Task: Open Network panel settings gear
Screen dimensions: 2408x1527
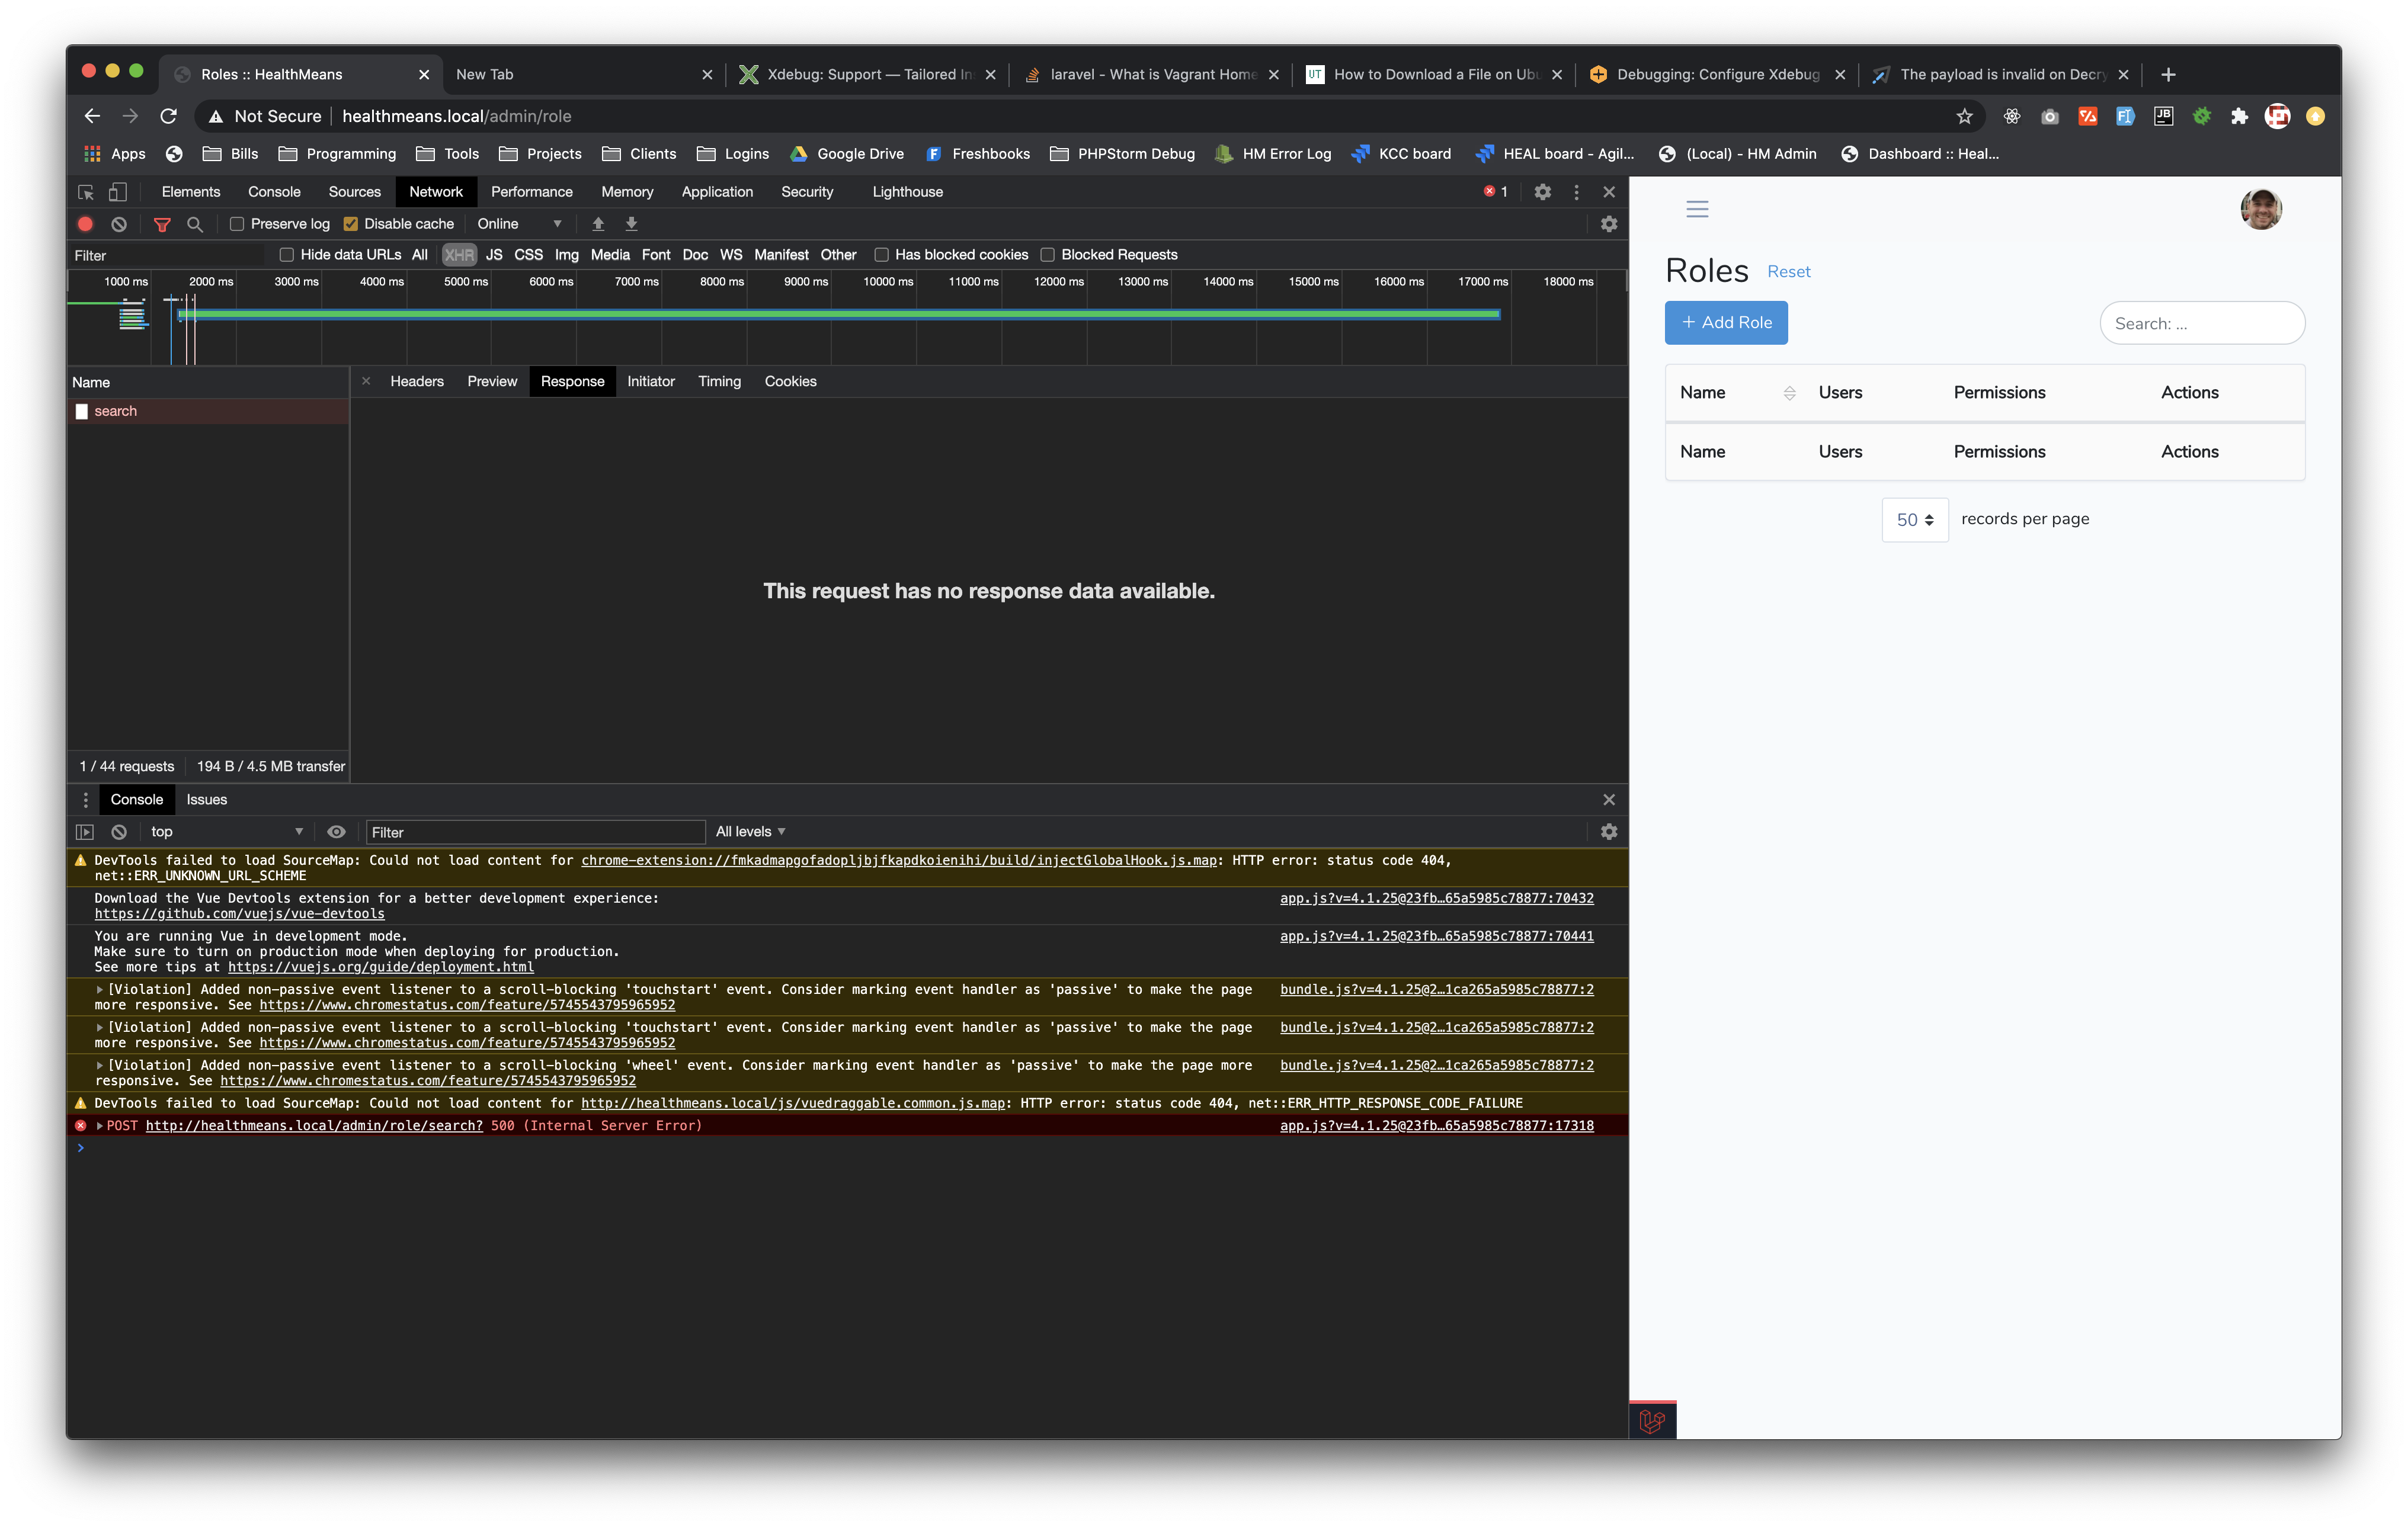Action: tap(1610, 224)
